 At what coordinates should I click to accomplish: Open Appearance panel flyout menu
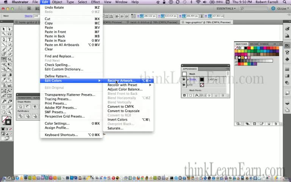pos(228,69)
